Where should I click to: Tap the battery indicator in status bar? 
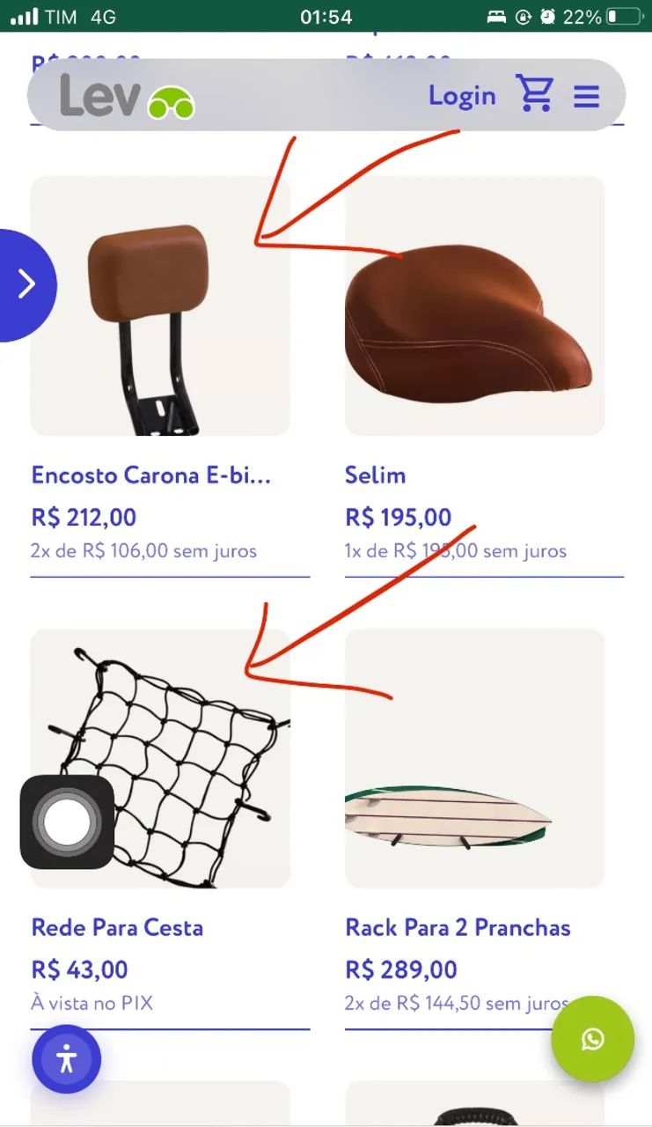coord(625,17)
